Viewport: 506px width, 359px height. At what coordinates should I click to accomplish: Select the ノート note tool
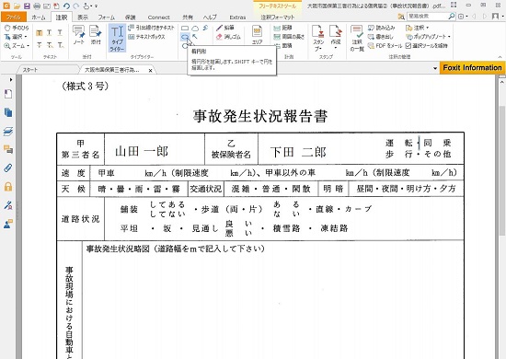pyautogui.click(x=79, y=35)
